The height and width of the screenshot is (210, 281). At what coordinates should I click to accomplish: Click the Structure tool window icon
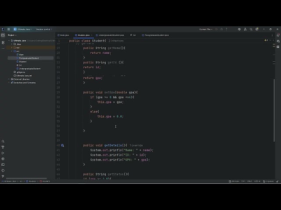pos(3,43)
